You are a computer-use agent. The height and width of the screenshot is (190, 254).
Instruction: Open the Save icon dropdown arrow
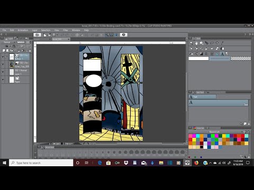point(57,35)
